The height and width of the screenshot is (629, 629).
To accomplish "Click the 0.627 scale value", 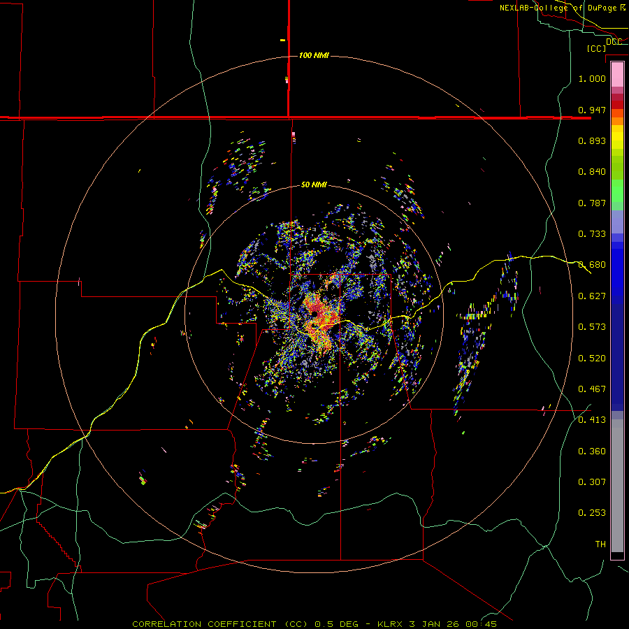I will pos(592,296).
